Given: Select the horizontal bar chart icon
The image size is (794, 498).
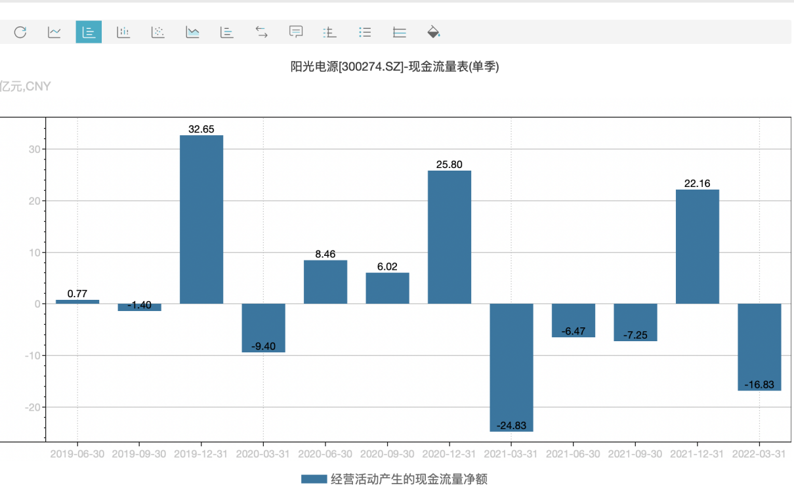Looking at the screenshot, I should [x=226, y=31].
